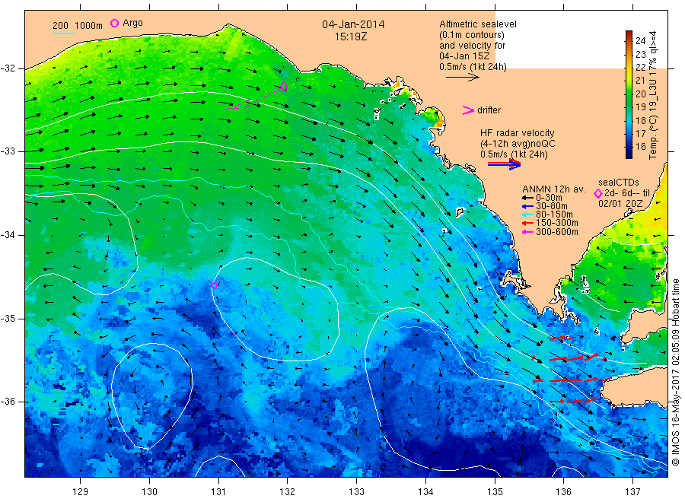Click the 'drifter' legend label
The height and width of the screenshot is (502, 685).
pyautogui.click(x=489, y=110)
